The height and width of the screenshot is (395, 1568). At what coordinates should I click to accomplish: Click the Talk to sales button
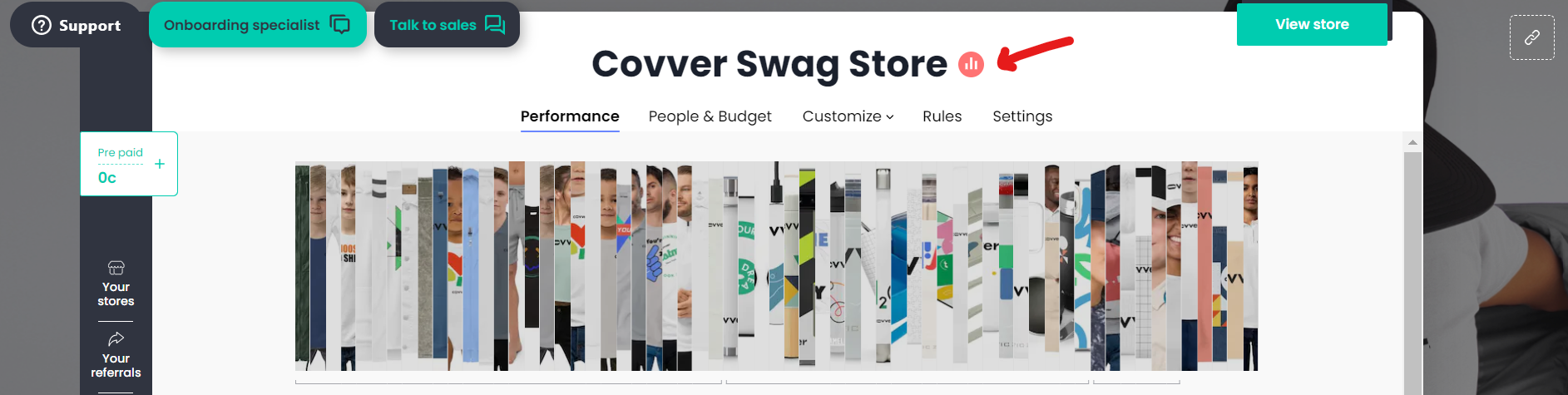click(x=447, y=24)
